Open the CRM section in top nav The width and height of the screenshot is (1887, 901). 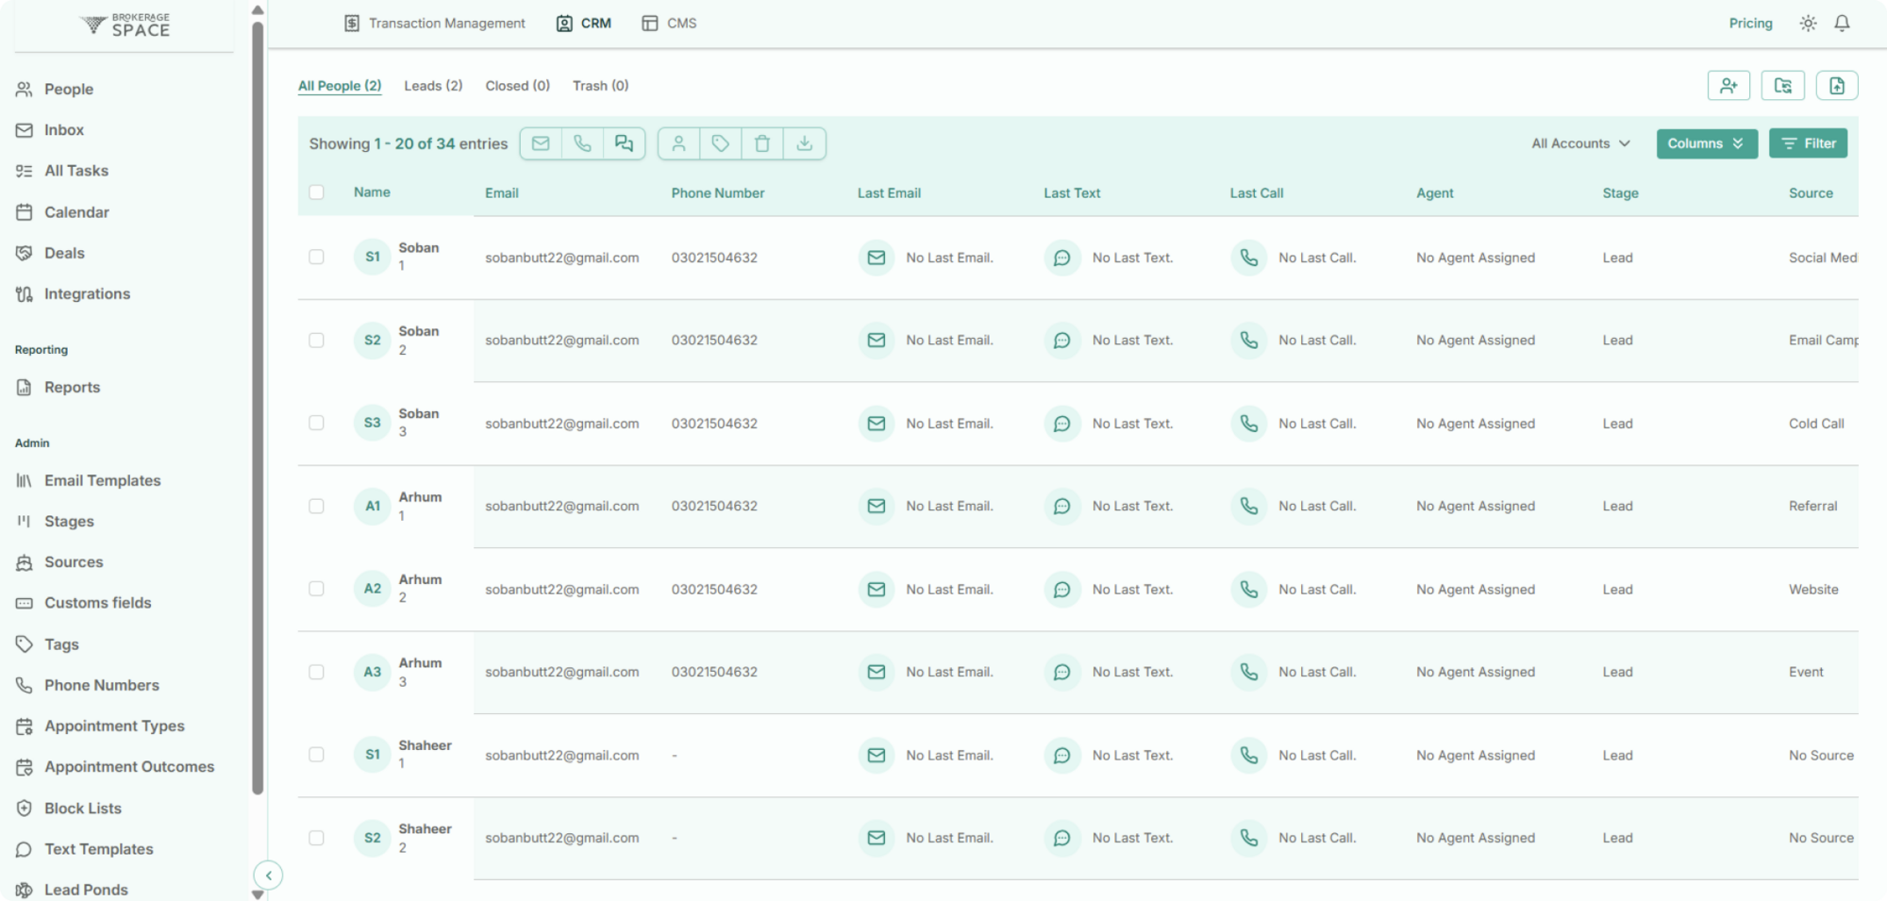(x=584, y=24)
